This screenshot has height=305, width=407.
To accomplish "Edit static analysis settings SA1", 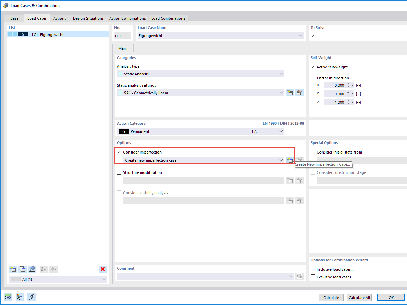I will [299, 93].
